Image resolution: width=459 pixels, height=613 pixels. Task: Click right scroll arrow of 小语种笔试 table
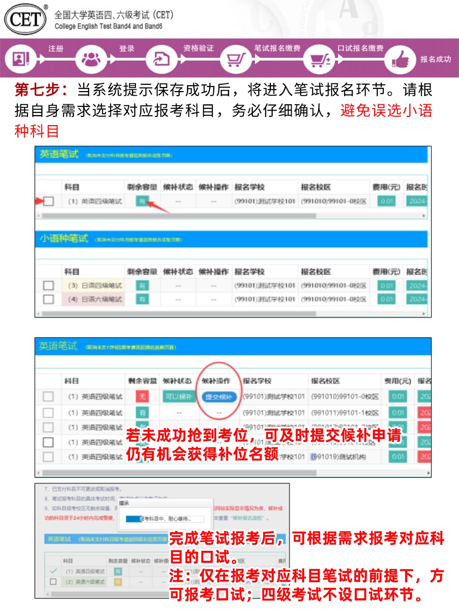click(424, 314)
